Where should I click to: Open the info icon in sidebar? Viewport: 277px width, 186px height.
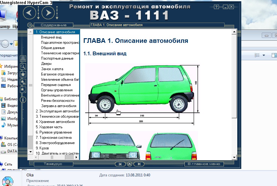click(23, 100)
